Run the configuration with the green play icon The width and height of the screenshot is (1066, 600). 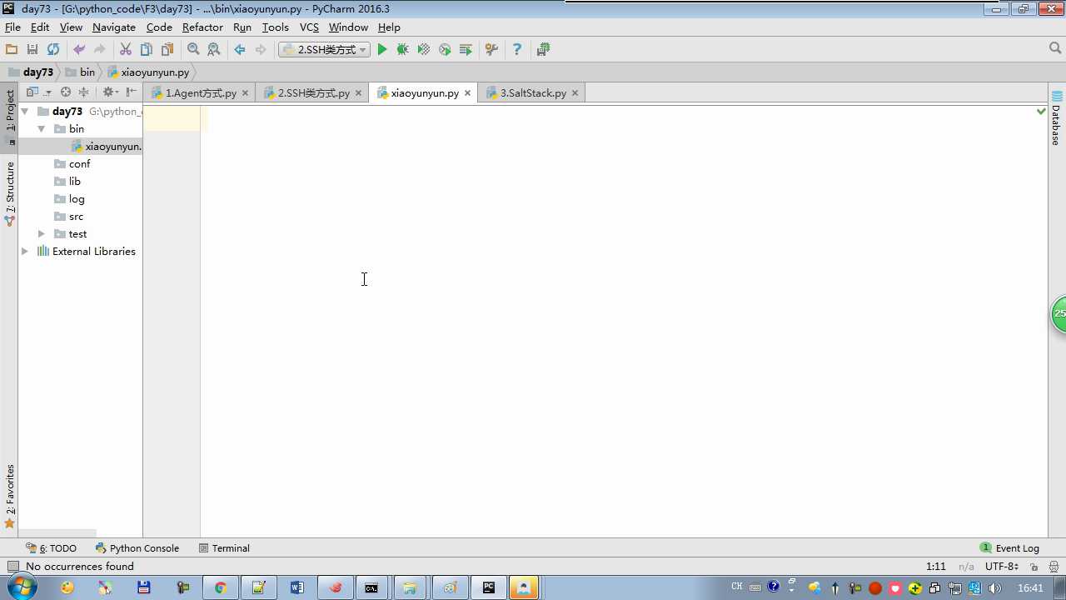382,50
